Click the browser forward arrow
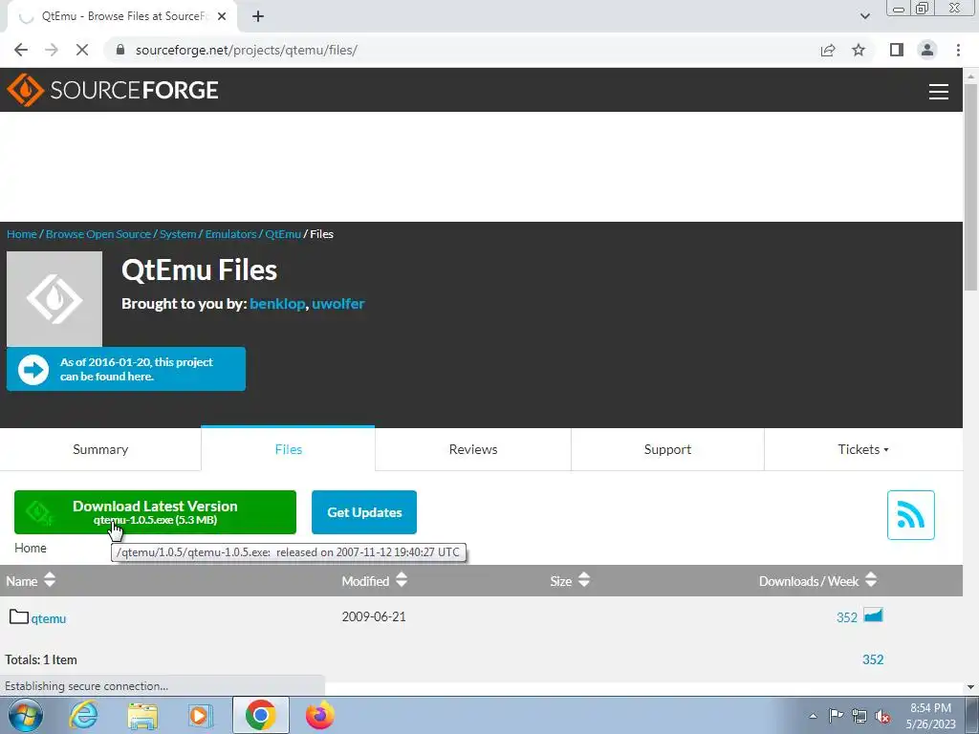Viewport: 979px width, 734px height. [x=52, y=50]
